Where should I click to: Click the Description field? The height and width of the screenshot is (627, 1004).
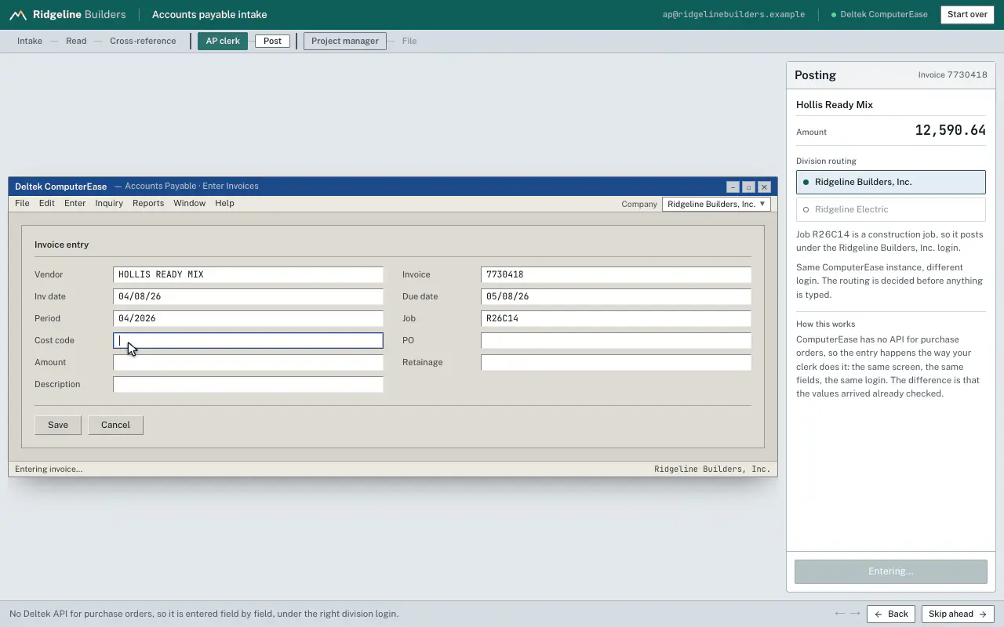pyautogui.click(x=248, y=384)
